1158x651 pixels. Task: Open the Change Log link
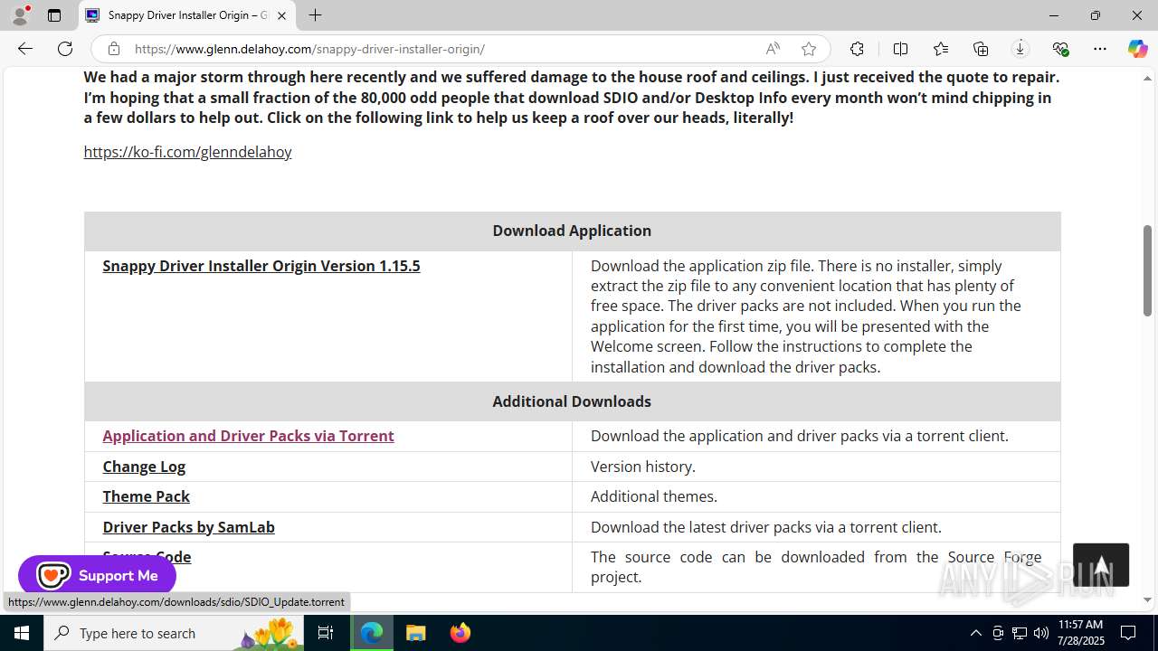[144, 467]
